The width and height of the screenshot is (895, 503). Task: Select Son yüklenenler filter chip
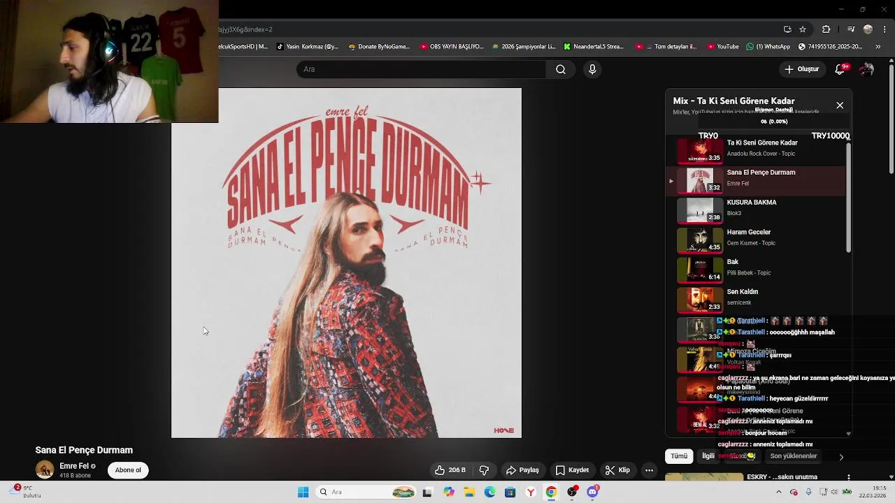[x=793, y=456]
